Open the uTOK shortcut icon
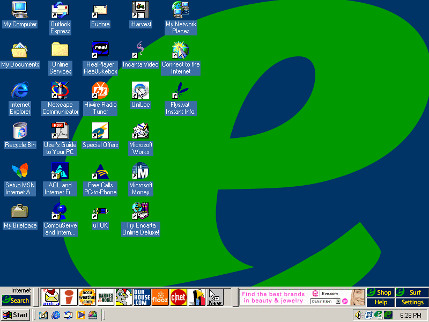Screen dimensions: 429x322 coord(100,211)
